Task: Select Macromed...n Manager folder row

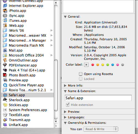Action: pyautogui.click(x=27, y=41)
